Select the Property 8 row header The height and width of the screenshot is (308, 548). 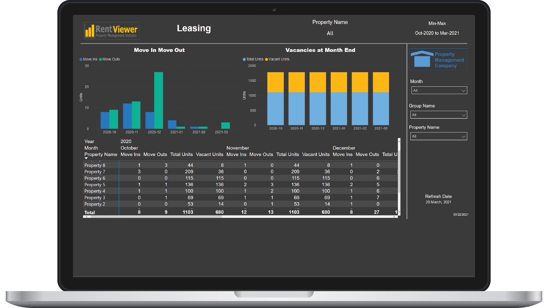[95, 165]
